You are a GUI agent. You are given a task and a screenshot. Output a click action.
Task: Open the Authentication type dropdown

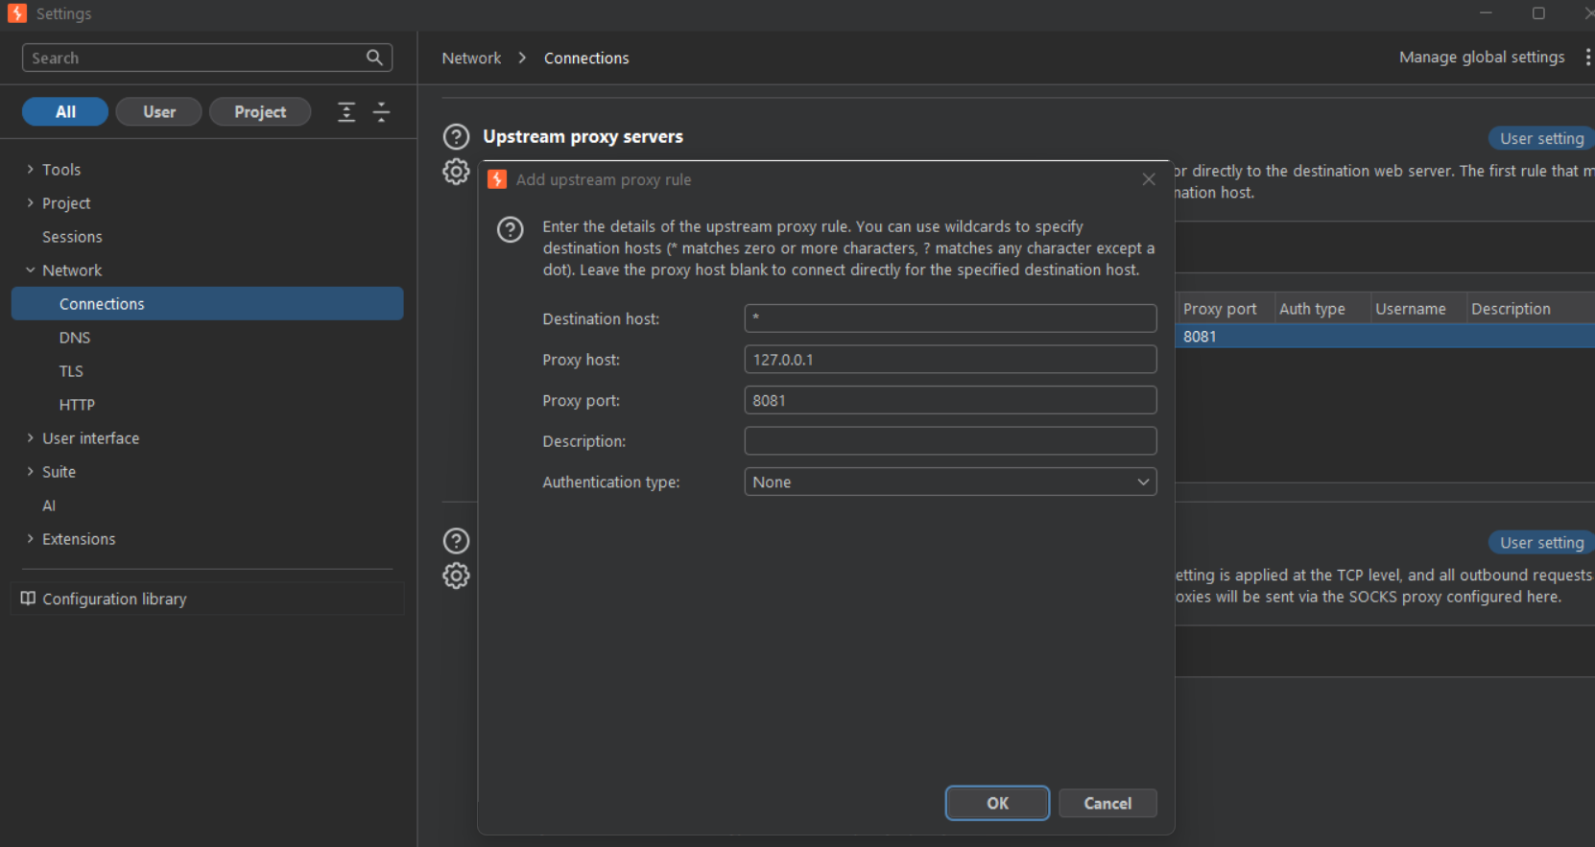(x=950, y=482)
